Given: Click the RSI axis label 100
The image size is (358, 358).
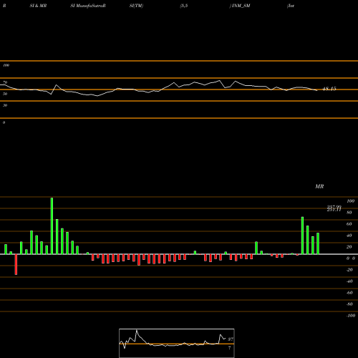Looking at the screenshot, I should (6, 65).
